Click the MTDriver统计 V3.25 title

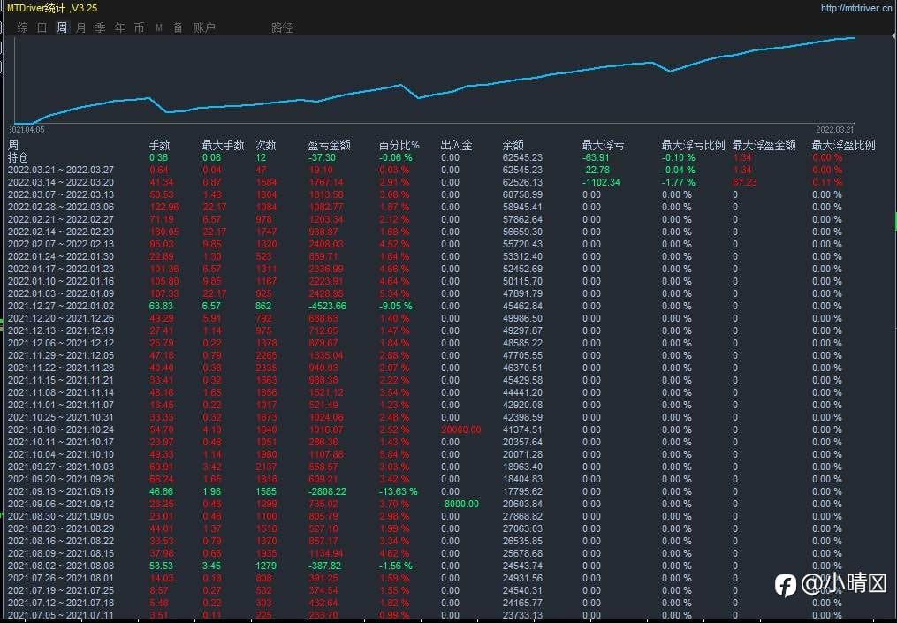[52, 8]
